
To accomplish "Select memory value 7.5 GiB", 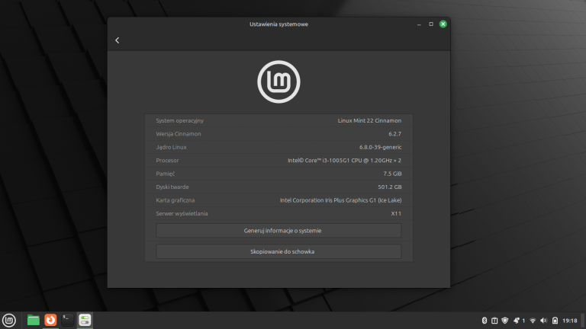I will pos(392,174).
